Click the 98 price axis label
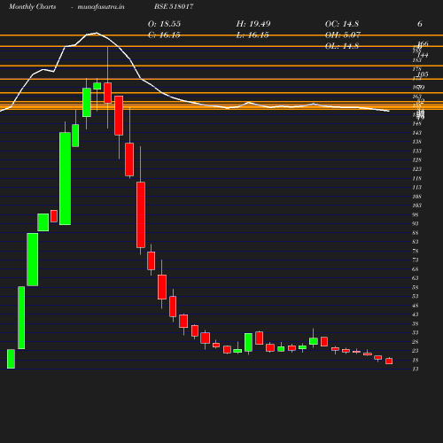 click(x=416, y=214)
